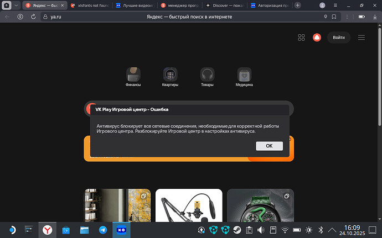Open the Yandex services grid icon
Screen dimensions: 382x238
coord(302,38)
